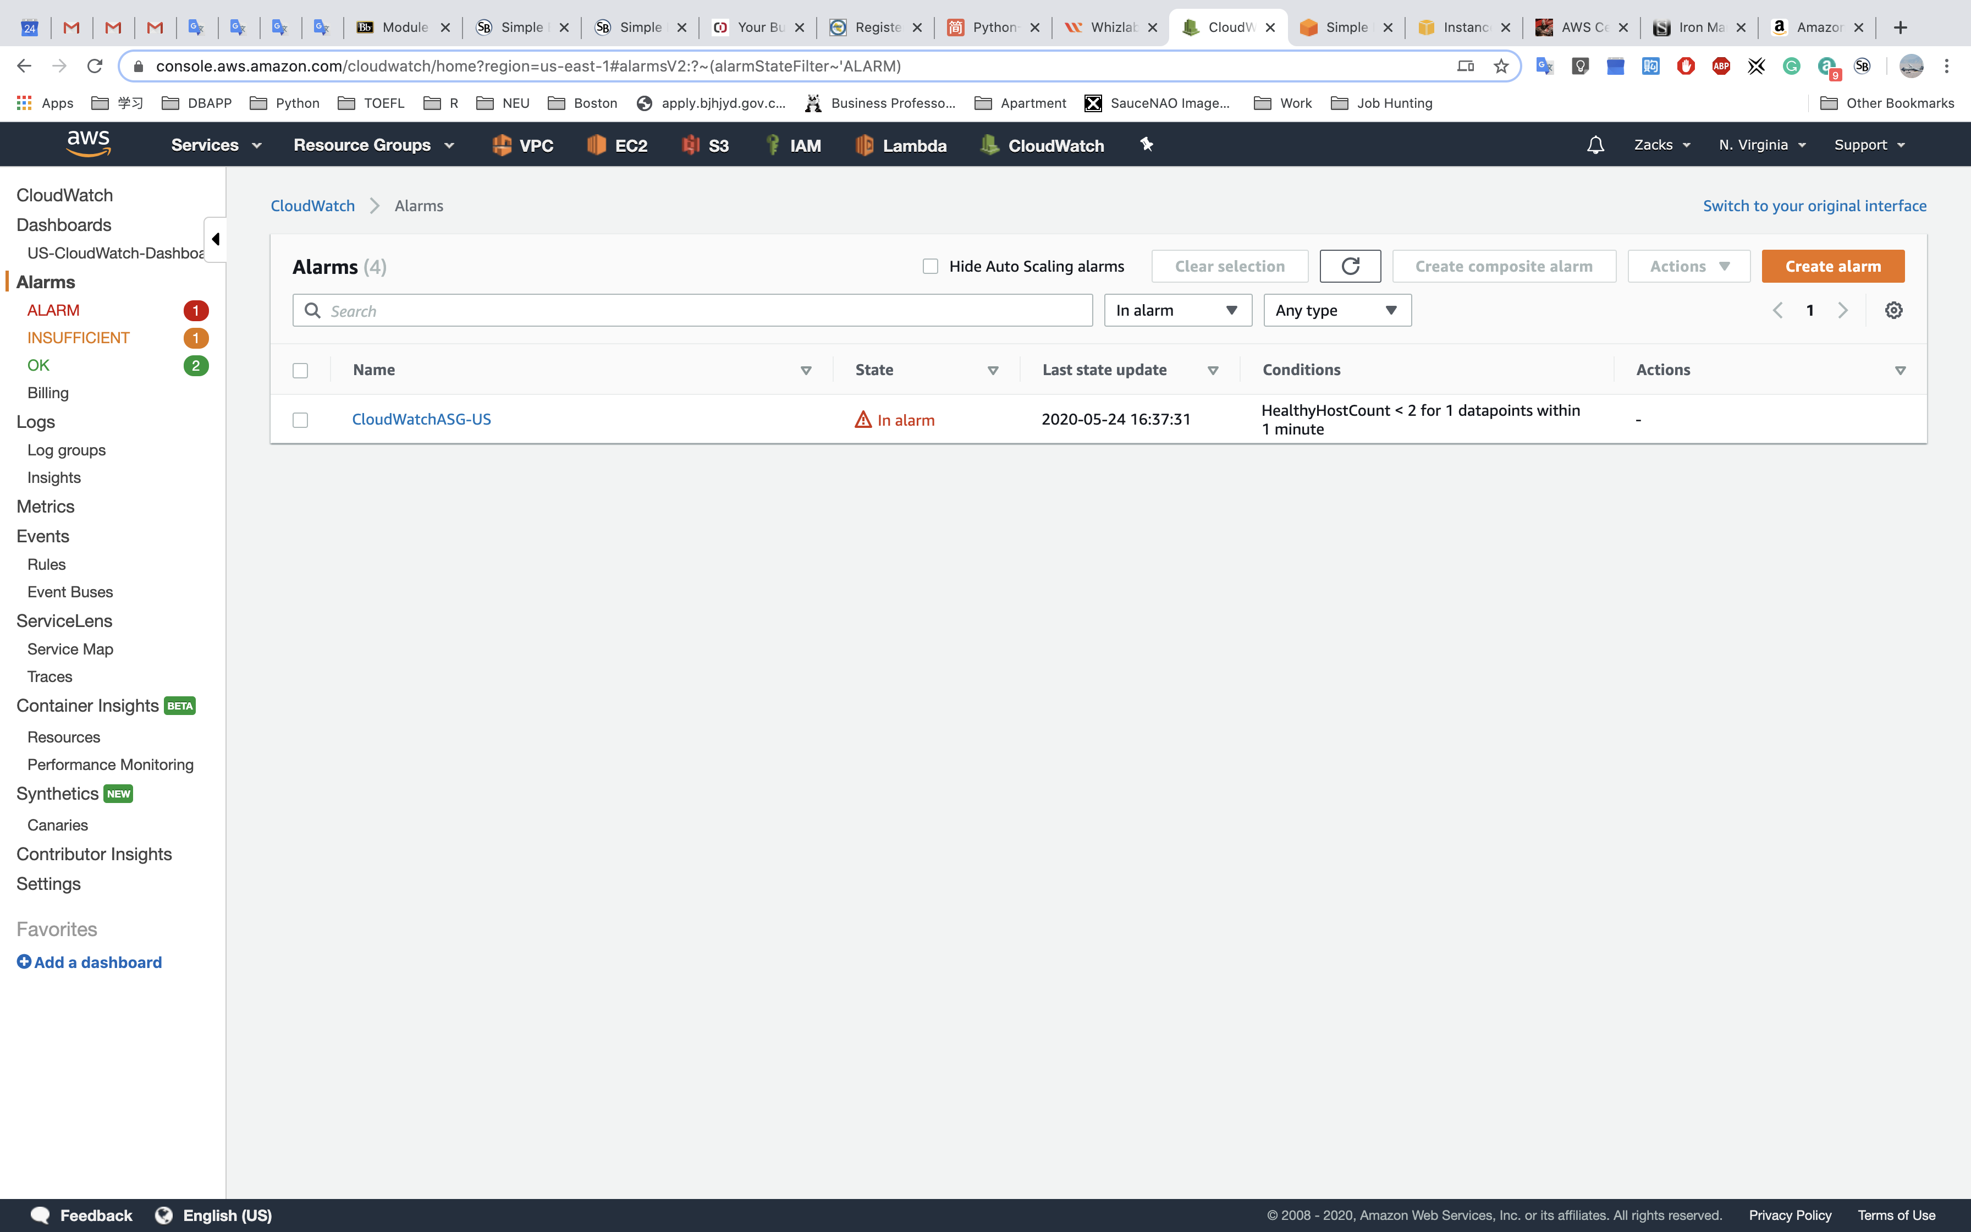Click the pin shortcuts icon in navbar
This screenshot has height=1232, width=1971.
tap(1147, 145)
